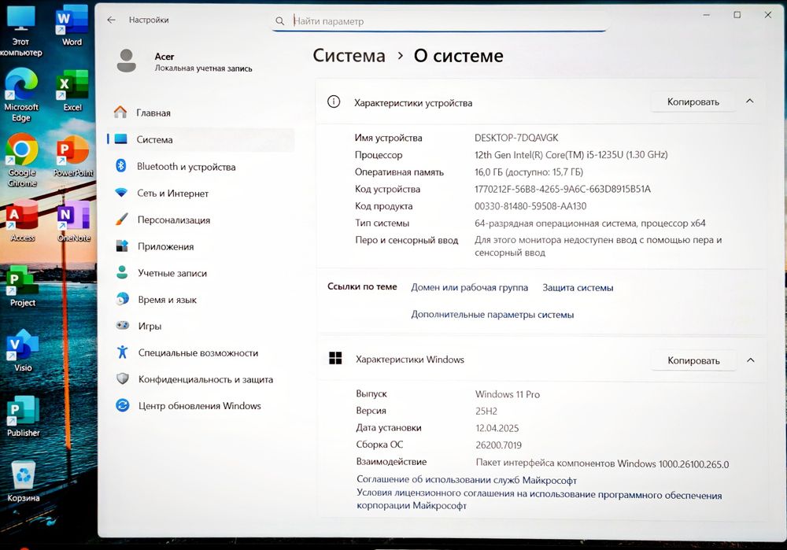The width and height of the screenshot is (787, 550).
Task: Open 'Учетные записи' settings
Action: click(201, 273)
